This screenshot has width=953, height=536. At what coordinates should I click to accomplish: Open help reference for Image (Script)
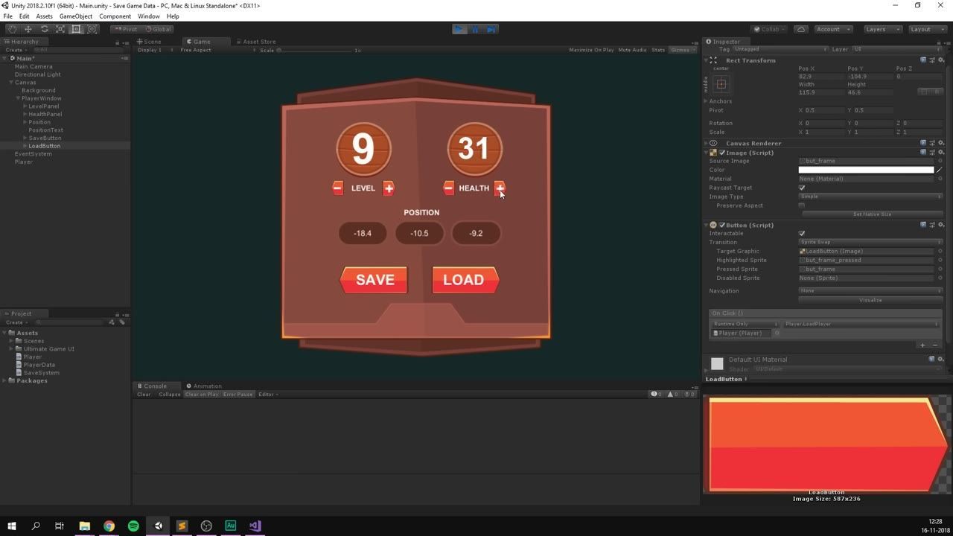(923, 153)
